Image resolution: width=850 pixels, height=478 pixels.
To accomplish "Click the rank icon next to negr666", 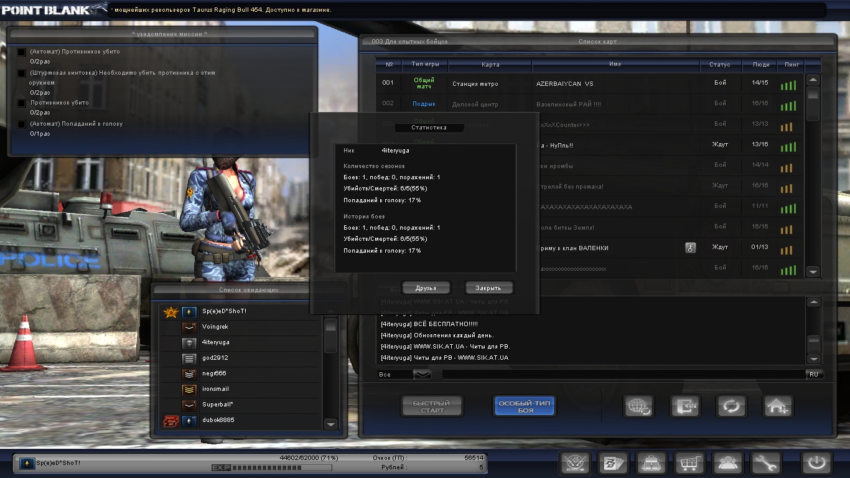I will [189, 373].
